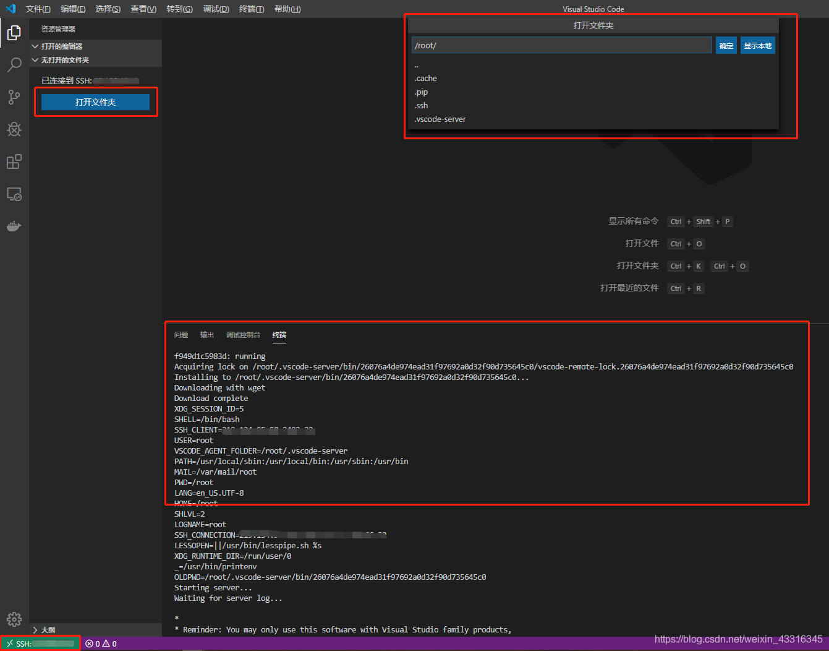This screenshot has height=651, width=829.
Task: Select the .cache folder entry
Action: coord(593,79)
